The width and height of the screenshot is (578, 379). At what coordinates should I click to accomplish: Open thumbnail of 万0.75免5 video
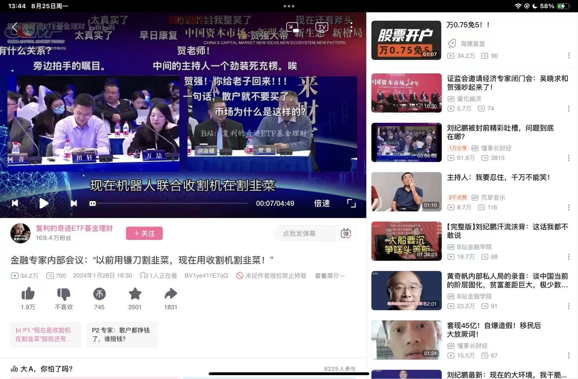[x=406, y=40]
